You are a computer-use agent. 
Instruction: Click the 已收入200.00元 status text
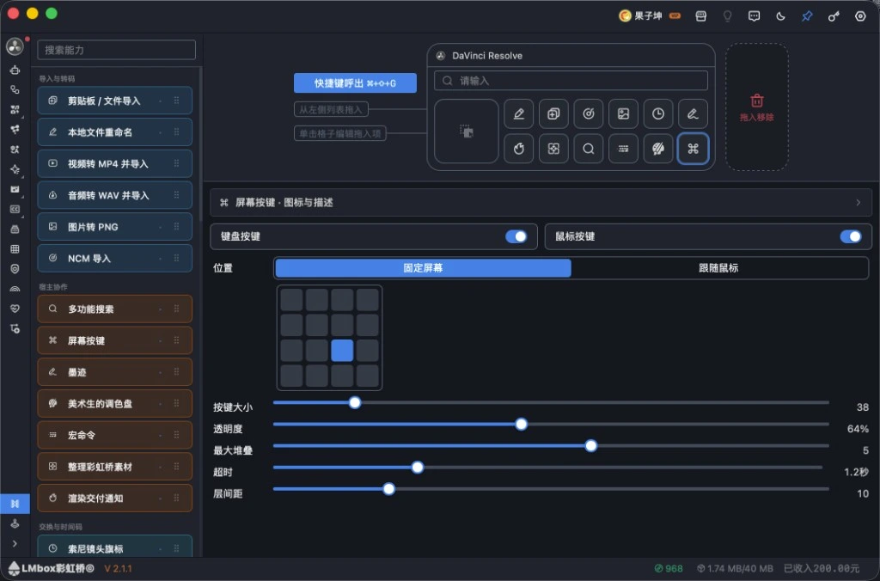(x=821, y=569)
